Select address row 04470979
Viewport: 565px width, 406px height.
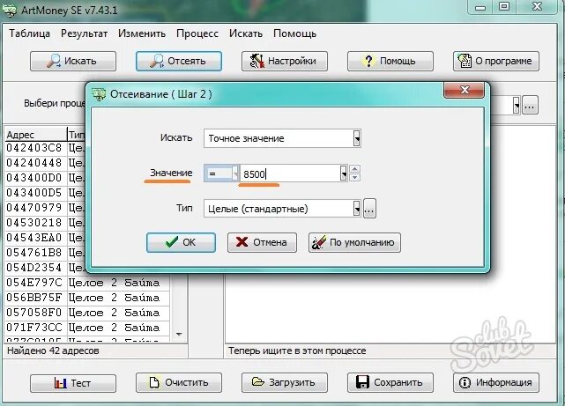[x=33, y=208]
